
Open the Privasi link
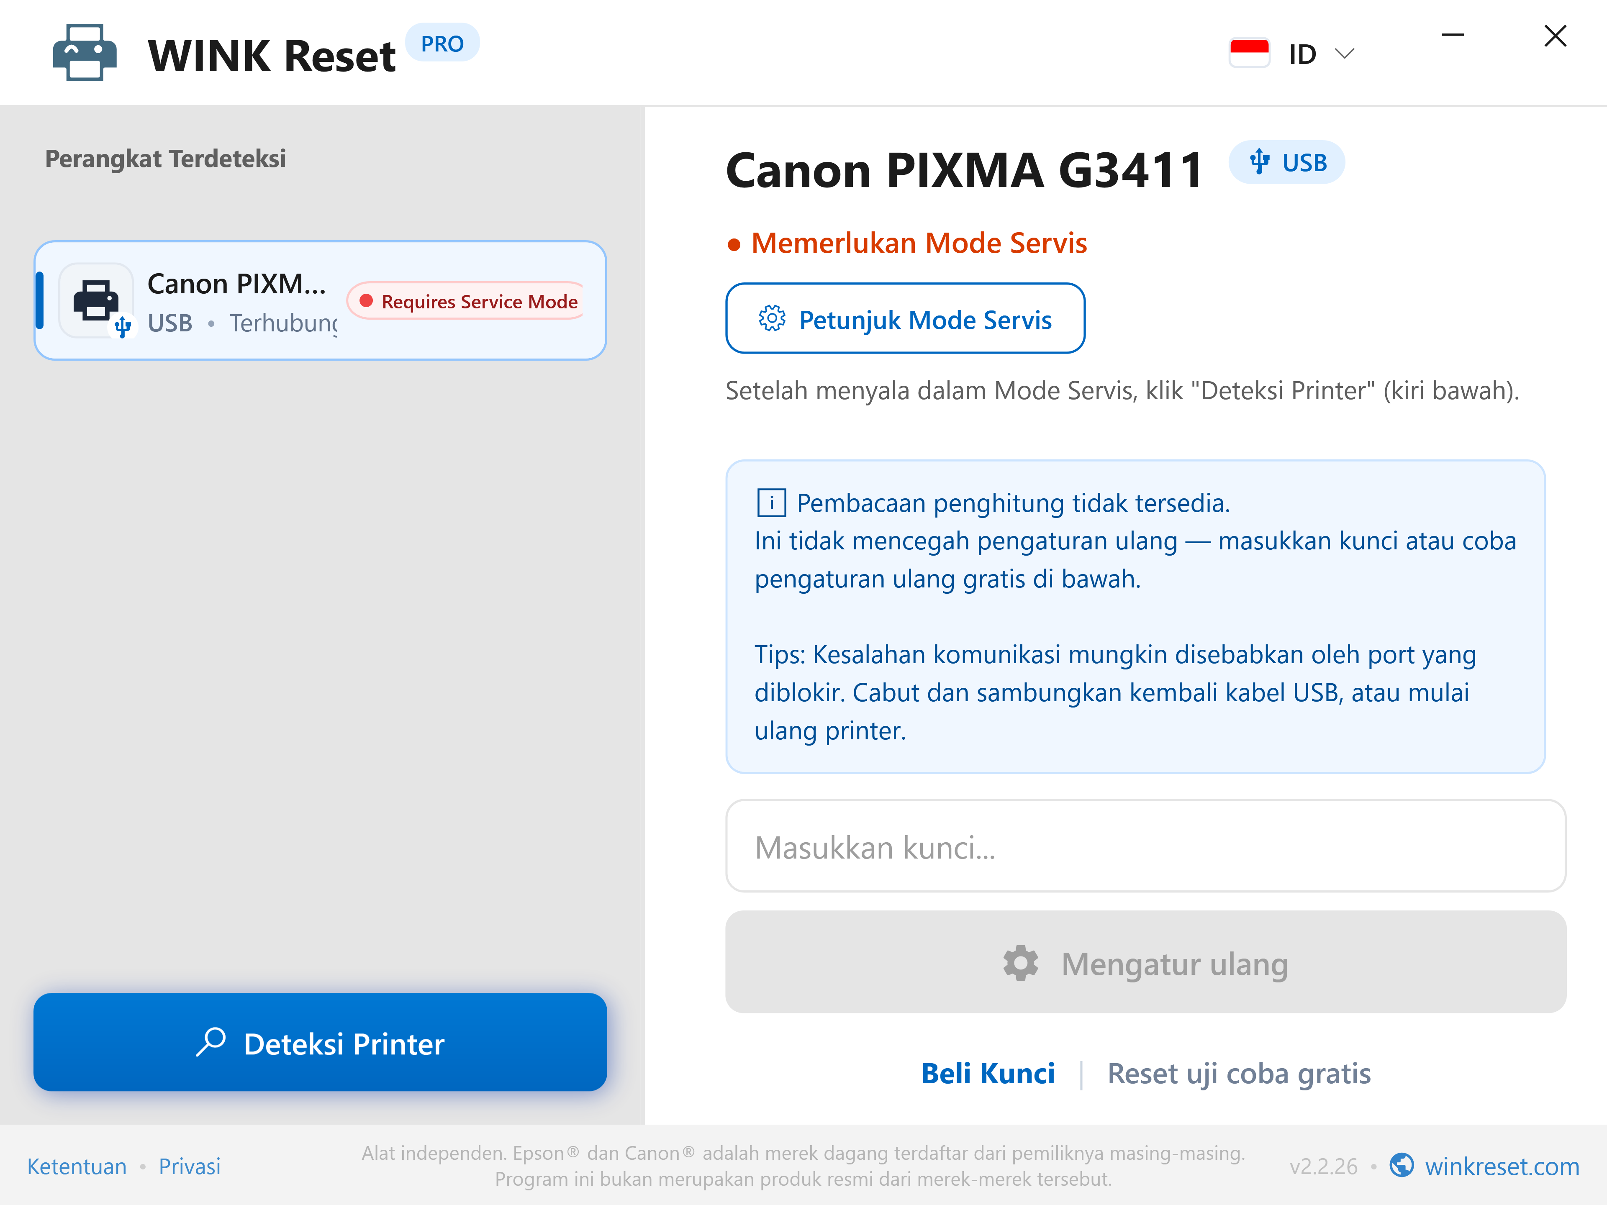point(190,1167)
